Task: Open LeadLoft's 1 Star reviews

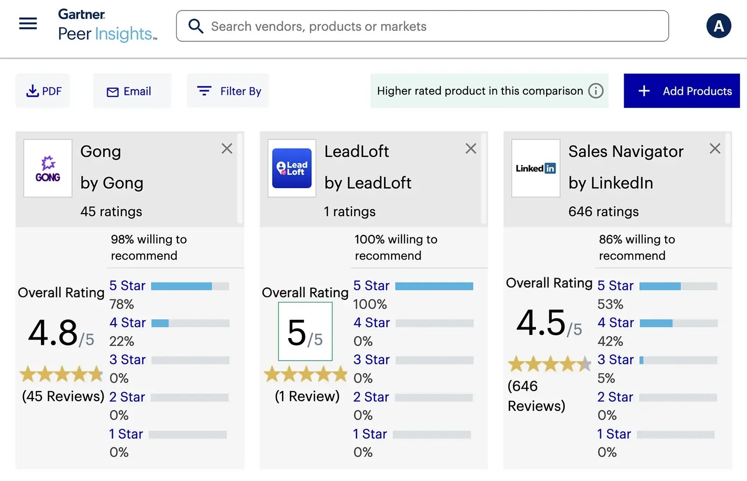Action: [x=370, y=434]
